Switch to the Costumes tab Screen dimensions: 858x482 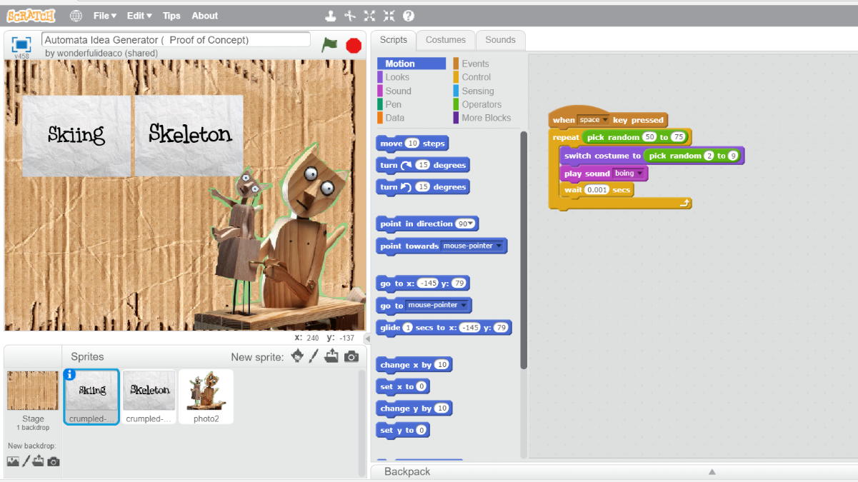tap(445, 40)
